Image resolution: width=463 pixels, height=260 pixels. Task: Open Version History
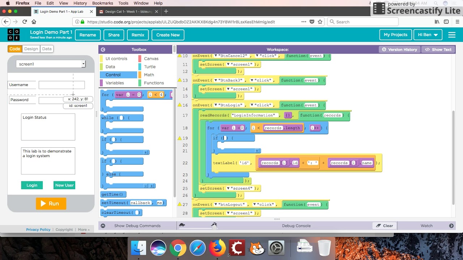click(x=399, y=49)
